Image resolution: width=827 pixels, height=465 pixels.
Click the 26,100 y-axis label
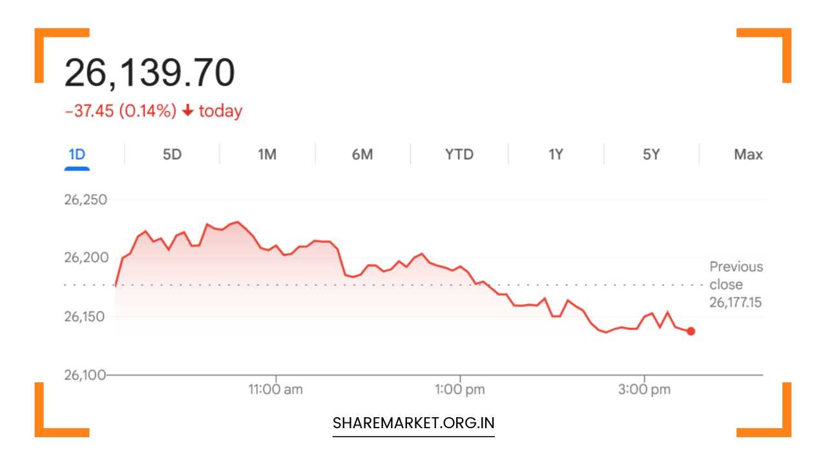pos(85,375)
